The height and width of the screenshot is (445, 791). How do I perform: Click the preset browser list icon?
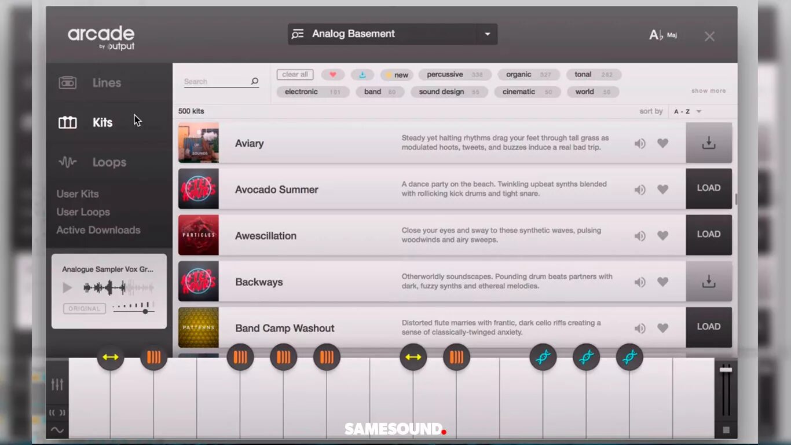pyautogui.click(x=298, y=34)
